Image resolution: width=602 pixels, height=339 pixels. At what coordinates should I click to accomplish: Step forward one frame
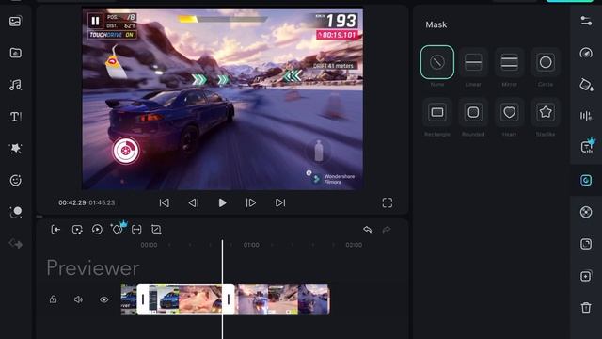coord(251,202)
